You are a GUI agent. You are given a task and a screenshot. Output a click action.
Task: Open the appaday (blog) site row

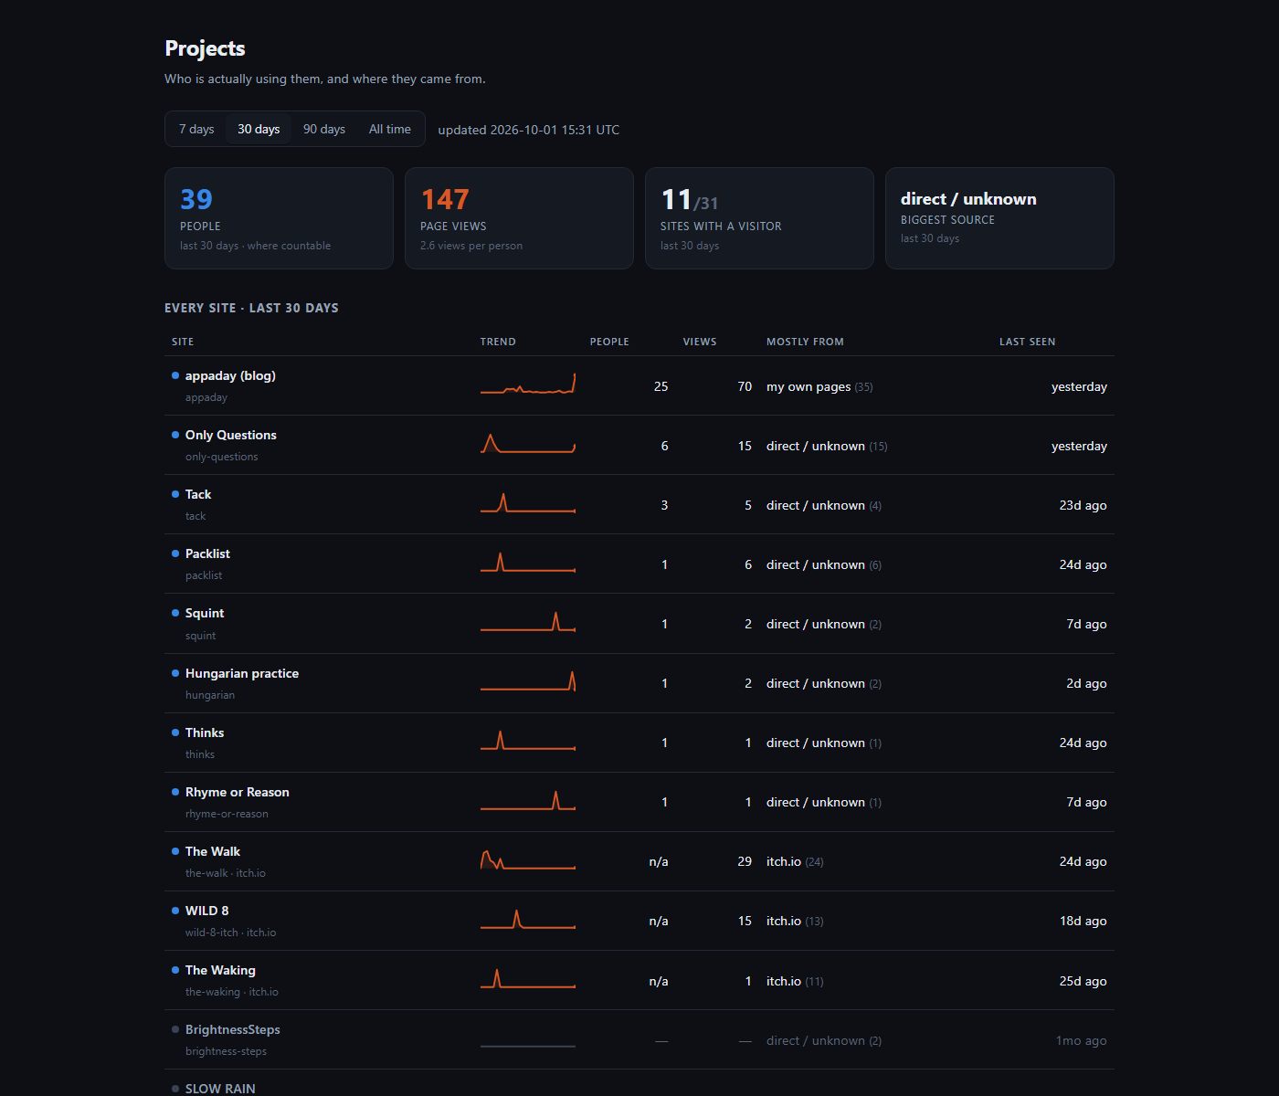(x=639, y=385)
